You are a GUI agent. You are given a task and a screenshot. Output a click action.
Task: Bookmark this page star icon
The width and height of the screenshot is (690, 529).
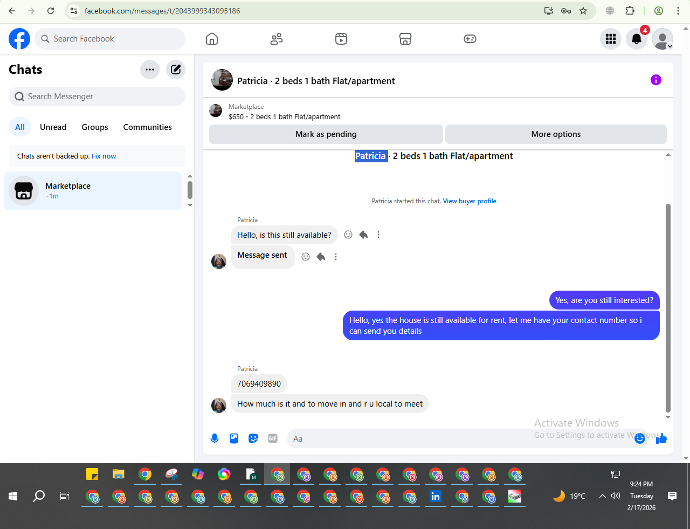click(583, 11)
